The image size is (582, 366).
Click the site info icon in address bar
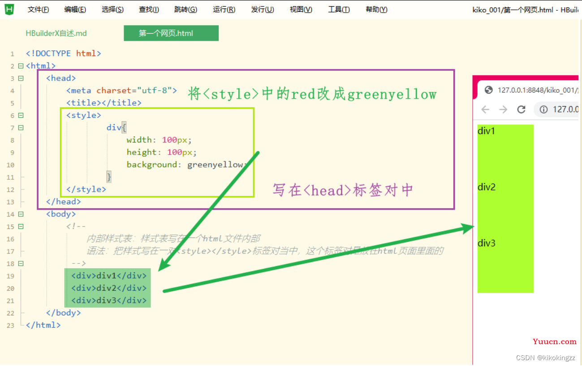coord(543,109)
